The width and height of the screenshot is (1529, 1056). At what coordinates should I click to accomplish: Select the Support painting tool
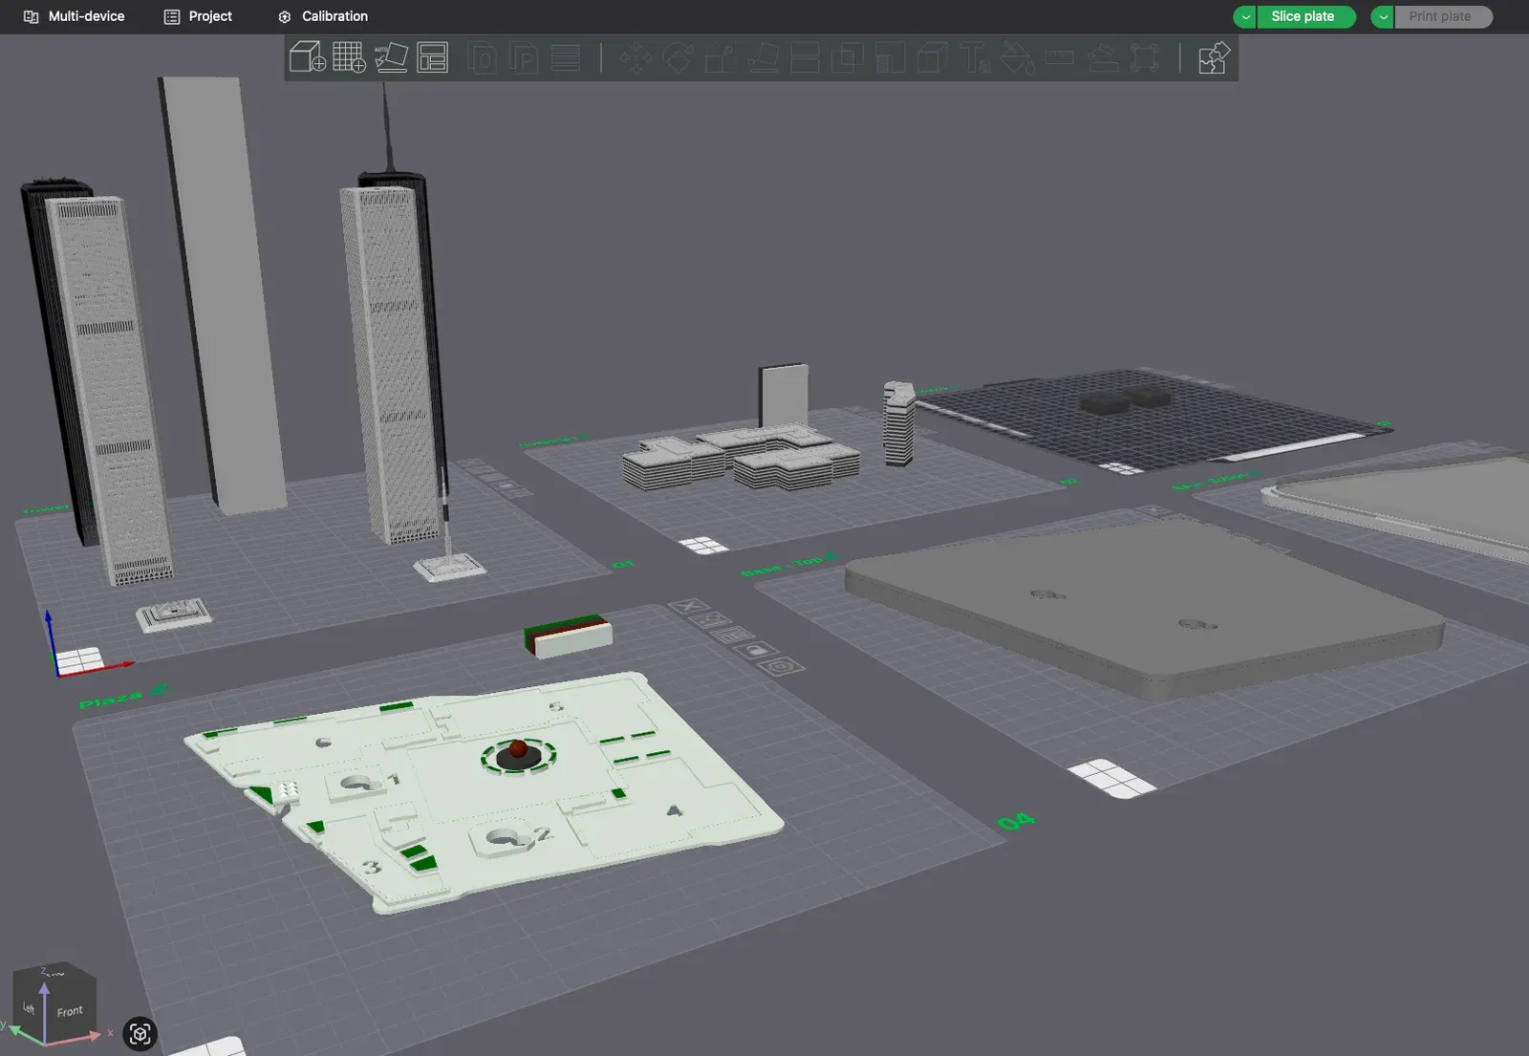pyautogui.click(x=890, y=57)
